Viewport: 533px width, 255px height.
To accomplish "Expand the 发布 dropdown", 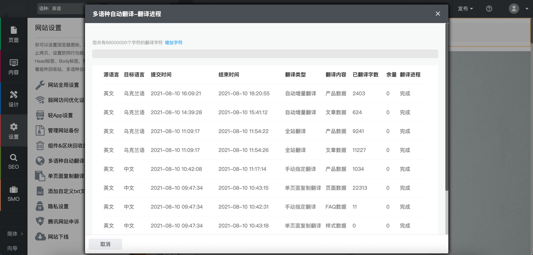I will [x=465, y=9].
